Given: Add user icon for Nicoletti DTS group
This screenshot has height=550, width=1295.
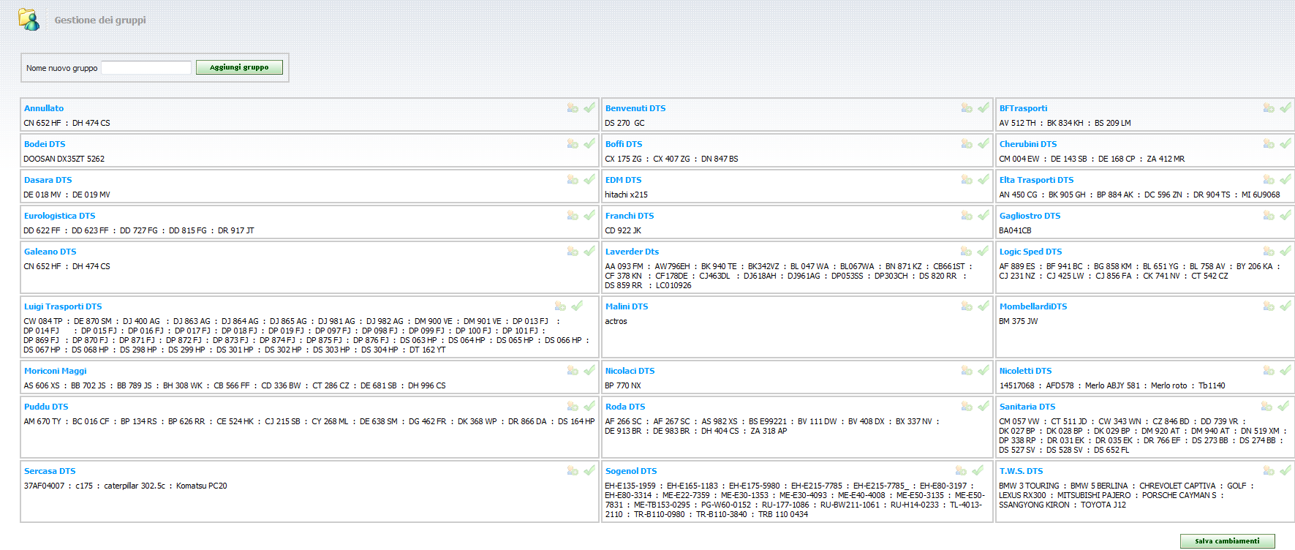Looking at the screenshot, I should (1269, 370).
